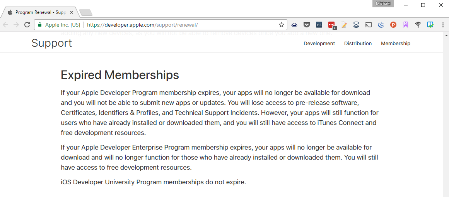Open the LastPass extension icon
The height and width of the screenshot is (197, 449).
331,25
